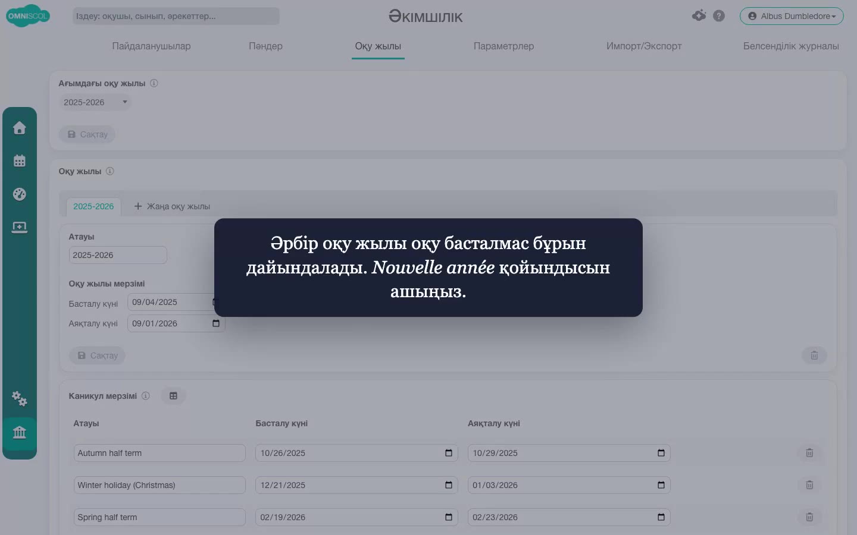Click the Оқу жылы мерзімі label
Viewport: 857px width, 535px height.
tap(107, 284)
